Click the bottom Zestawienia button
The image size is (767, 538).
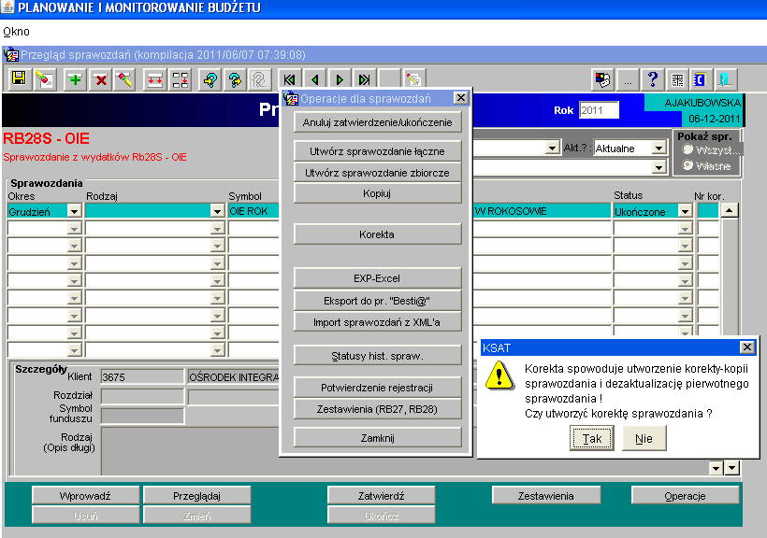pos(546,496)
